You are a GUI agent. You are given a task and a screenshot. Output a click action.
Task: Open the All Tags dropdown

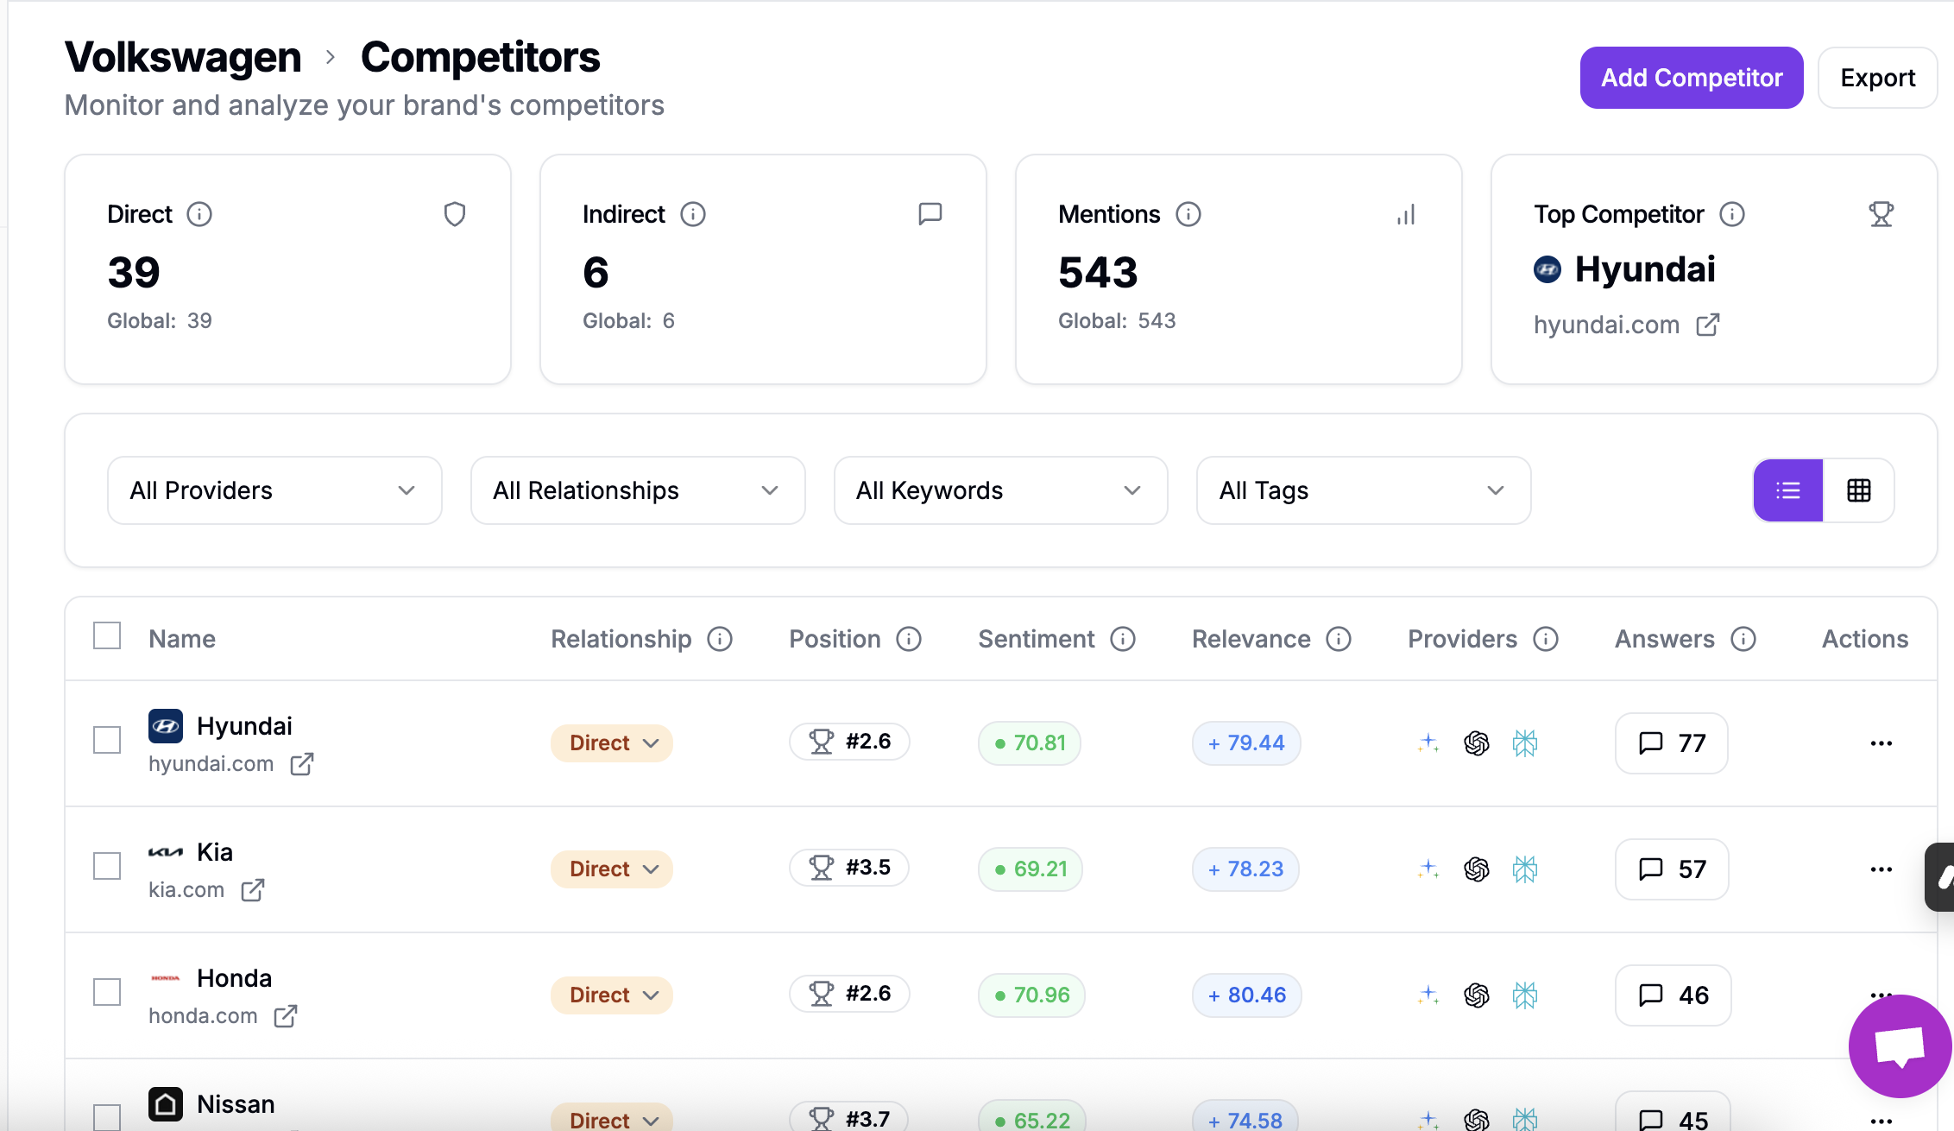click(x=1364, y=490)
